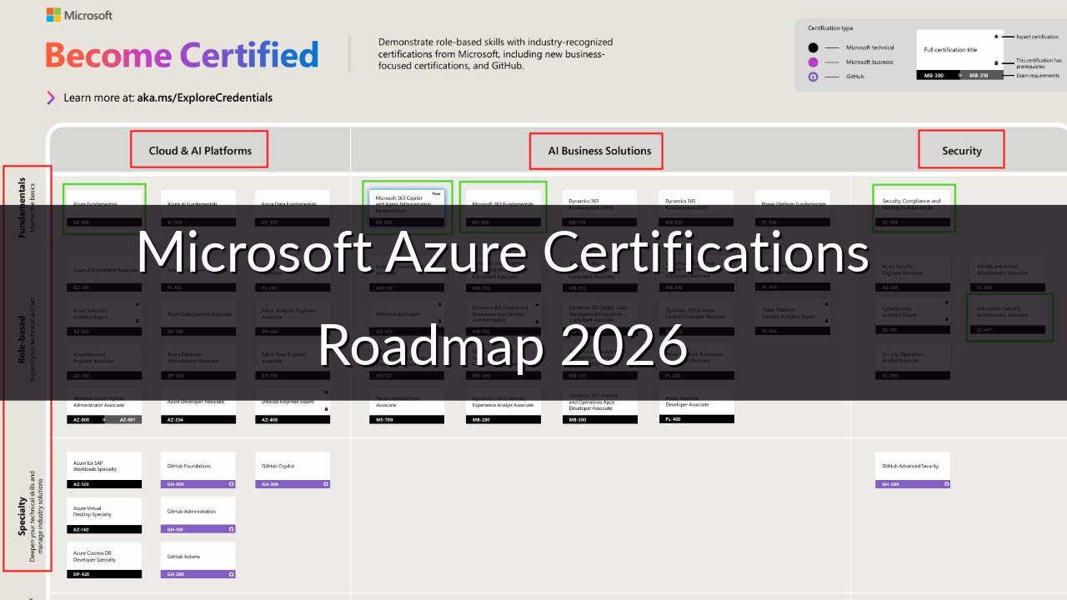Click the lock icon in the legend card
The image size is (1067, 600).
tap(996, 63)
